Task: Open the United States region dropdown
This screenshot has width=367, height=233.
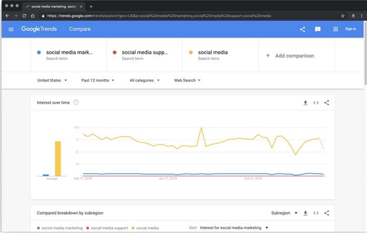Action: point(52,80)
